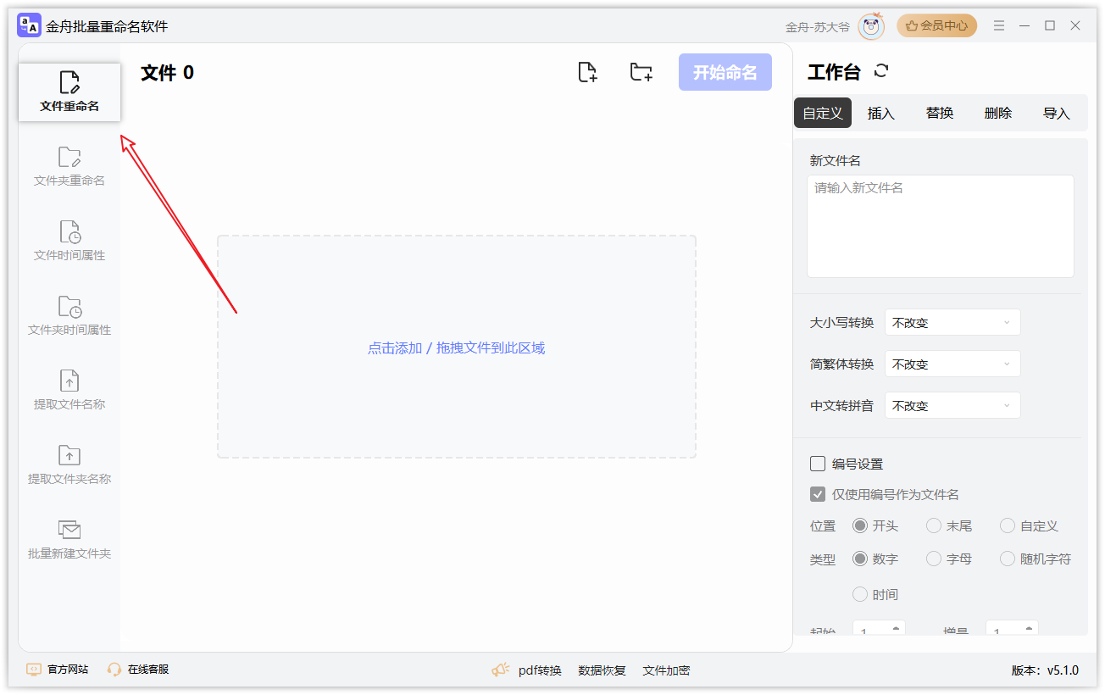Expand the 大小写转换 dropdown
Viewport: 1105px width, 695px height.
click(x=952, y=323)
